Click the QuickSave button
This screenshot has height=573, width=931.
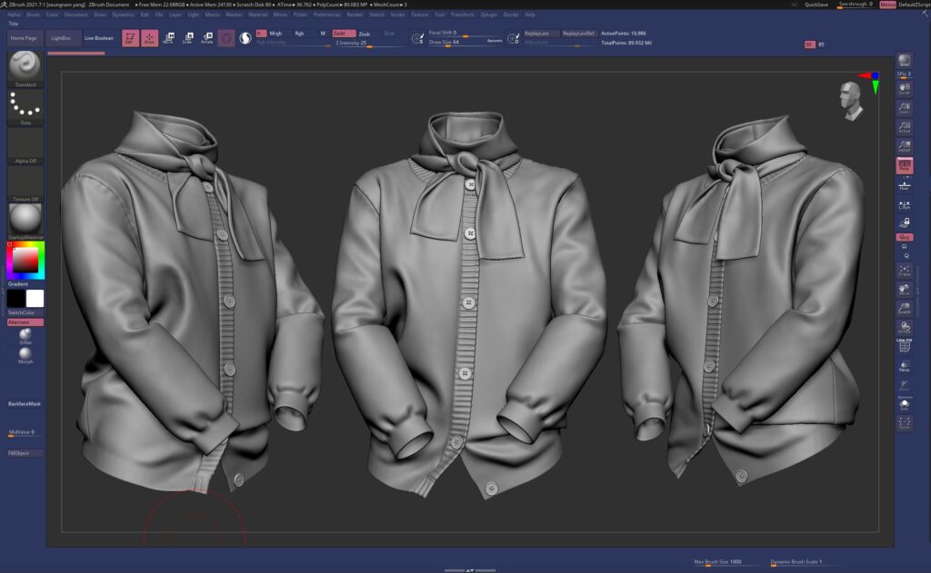tap(816, 5)
